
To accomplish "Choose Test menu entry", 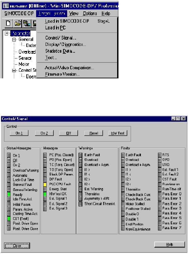I will click(77, 57).
